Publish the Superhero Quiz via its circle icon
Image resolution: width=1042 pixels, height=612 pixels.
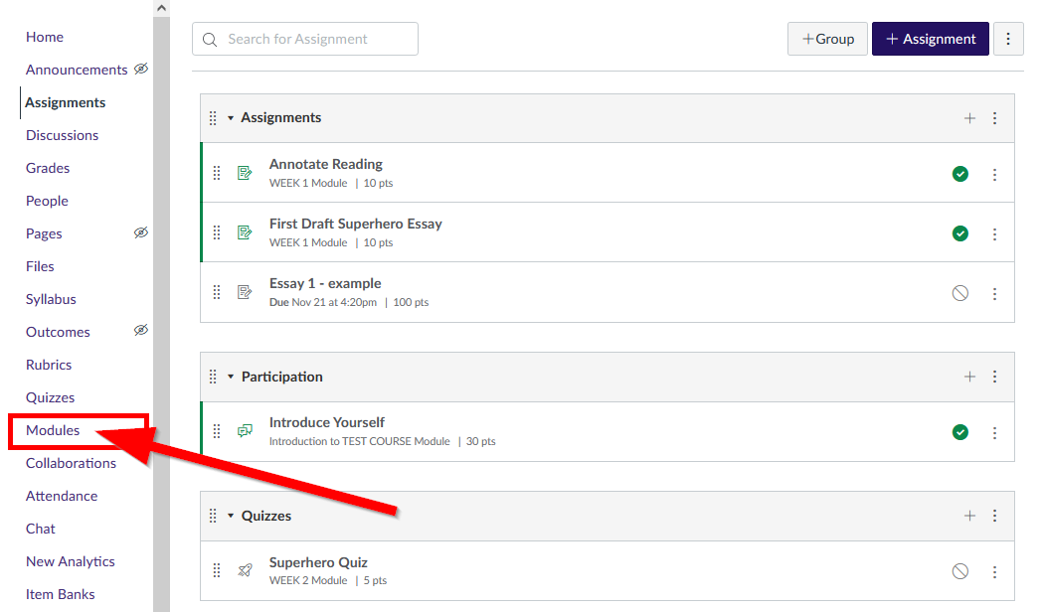(959, 570)
